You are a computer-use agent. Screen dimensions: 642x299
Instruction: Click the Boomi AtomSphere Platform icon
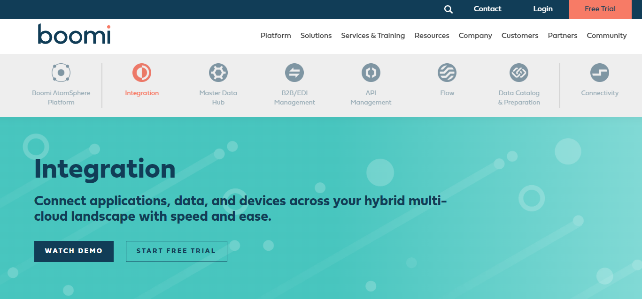(61, 73)
